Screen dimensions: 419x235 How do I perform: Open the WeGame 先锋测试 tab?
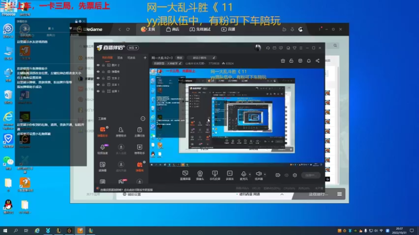coord(200,29)
